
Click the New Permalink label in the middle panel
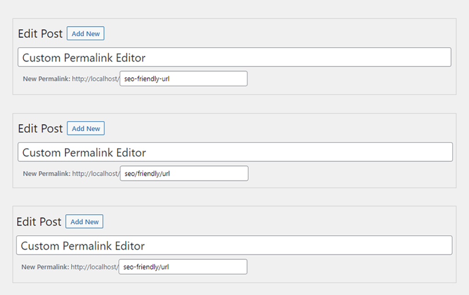click(x=45, y=173)
